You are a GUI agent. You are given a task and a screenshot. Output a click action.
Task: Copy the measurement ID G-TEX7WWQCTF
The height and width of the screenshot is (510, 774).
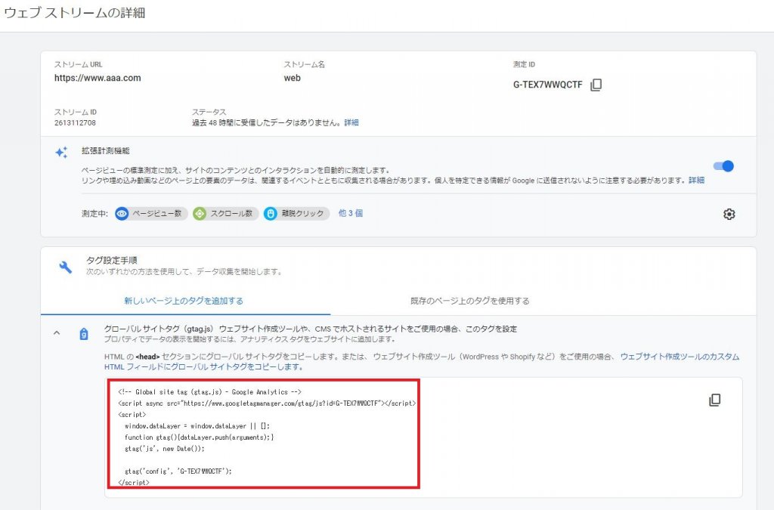596,85
